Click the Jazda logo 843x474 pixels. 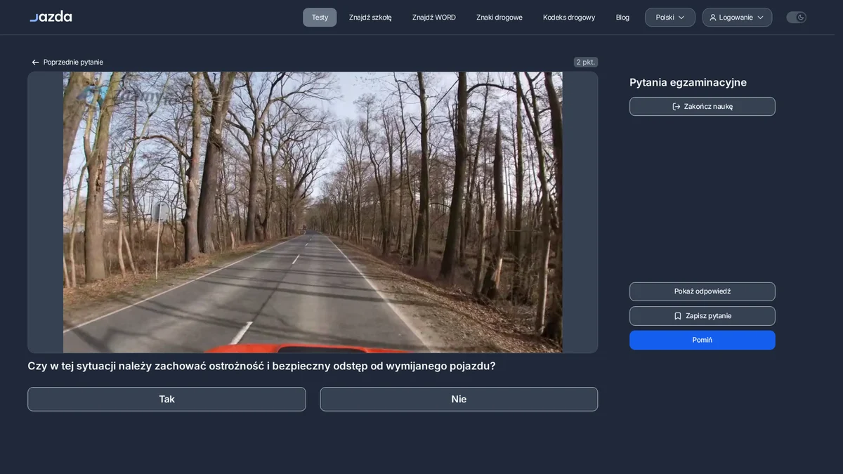click(x=51, y=16)
